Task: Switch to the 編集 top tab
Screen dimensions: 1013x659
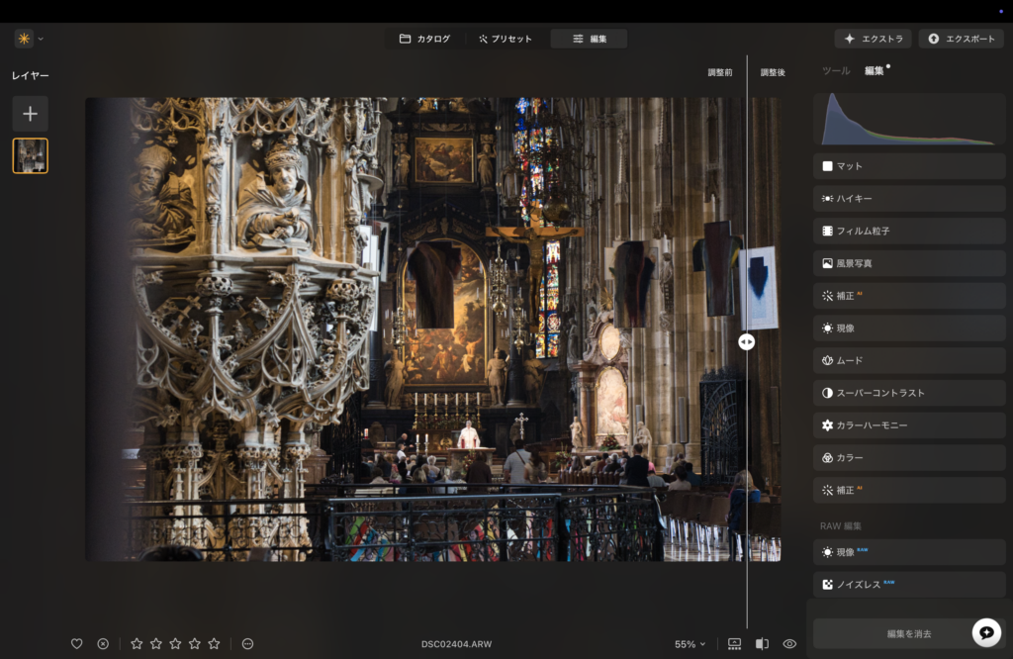Action: pos(589,39)
